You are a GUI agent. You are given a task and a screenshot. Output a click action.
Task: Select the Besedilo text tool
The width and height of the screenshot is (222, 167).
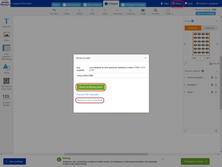(x=6, y=23)
